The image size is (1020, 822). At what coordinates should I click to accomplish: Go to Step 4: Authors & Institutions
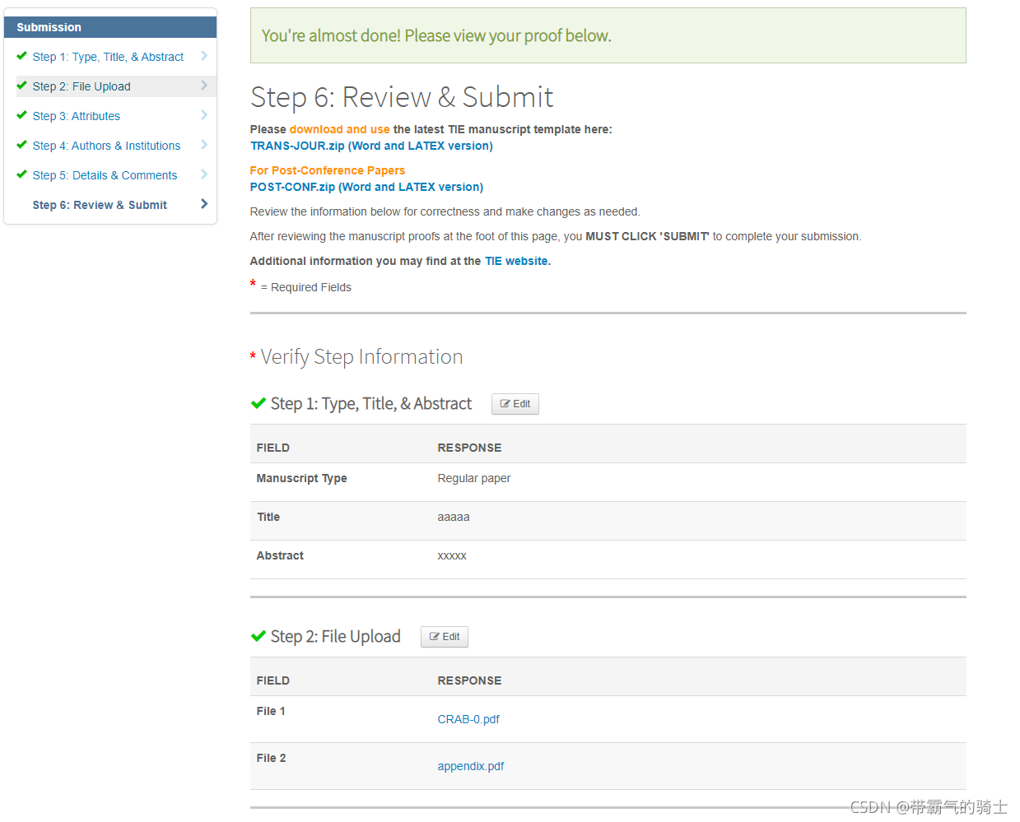click(x=106, y=146)
